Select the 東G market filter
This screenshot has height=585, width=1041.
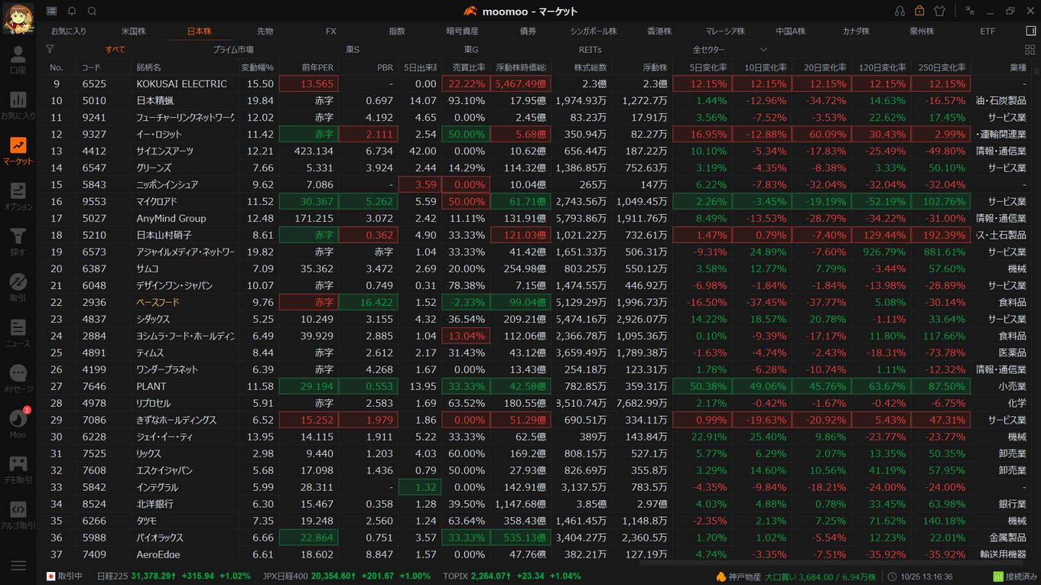point(471,49)
